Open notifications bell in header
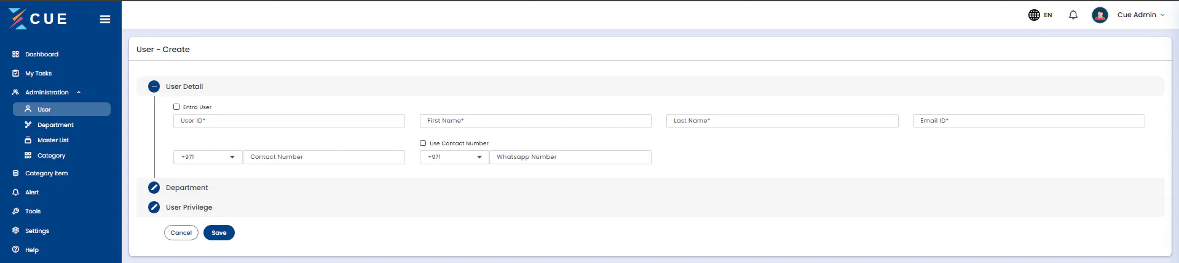Screen dimensions: 1179x263 (x=1073, y=15)
